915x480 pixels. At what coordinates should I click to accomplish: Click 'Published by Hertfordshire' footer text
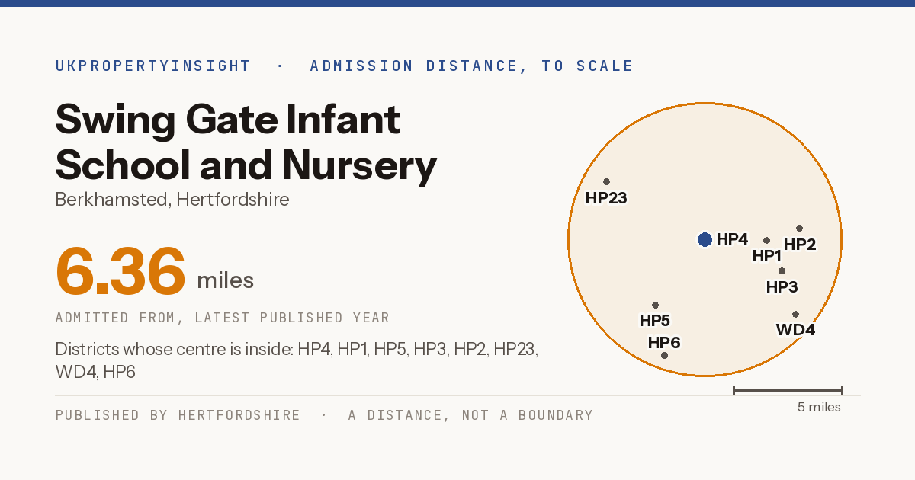tap(178, 415)
